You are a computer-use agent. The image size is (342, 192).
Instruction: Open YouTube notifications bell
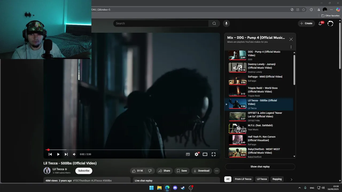(320, 23)
